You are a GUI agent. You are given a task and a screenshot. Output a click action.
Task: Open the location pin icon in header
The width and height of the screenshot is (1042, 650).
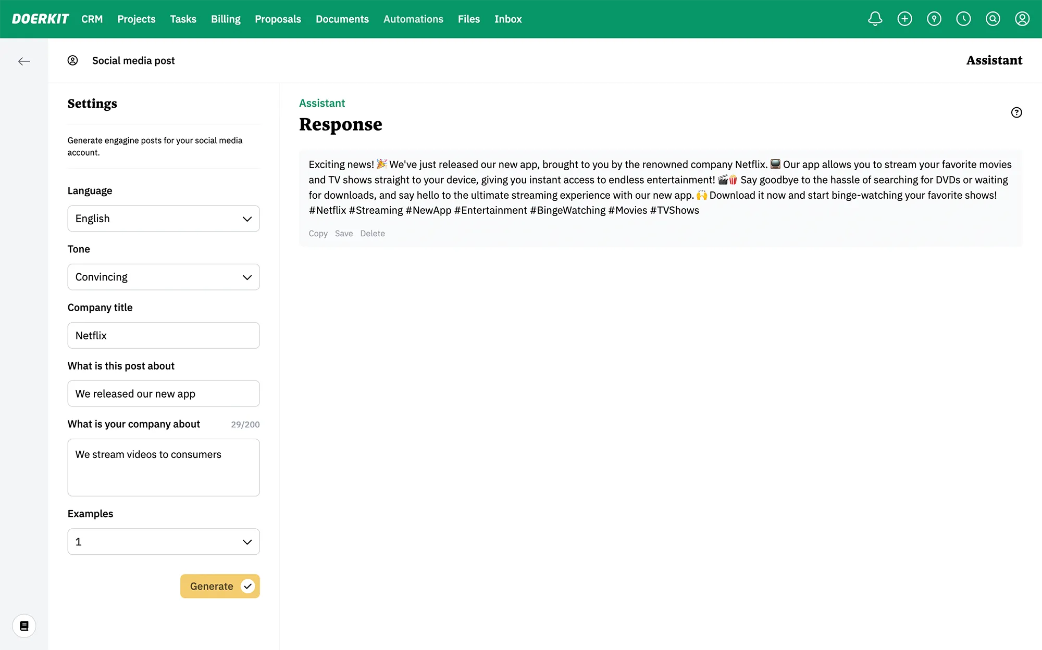click(934, 19)
